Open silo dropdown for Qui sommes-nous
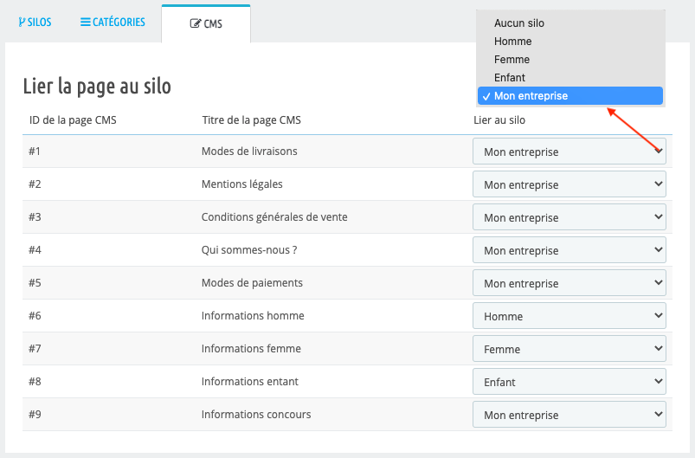 coord(570,249)
